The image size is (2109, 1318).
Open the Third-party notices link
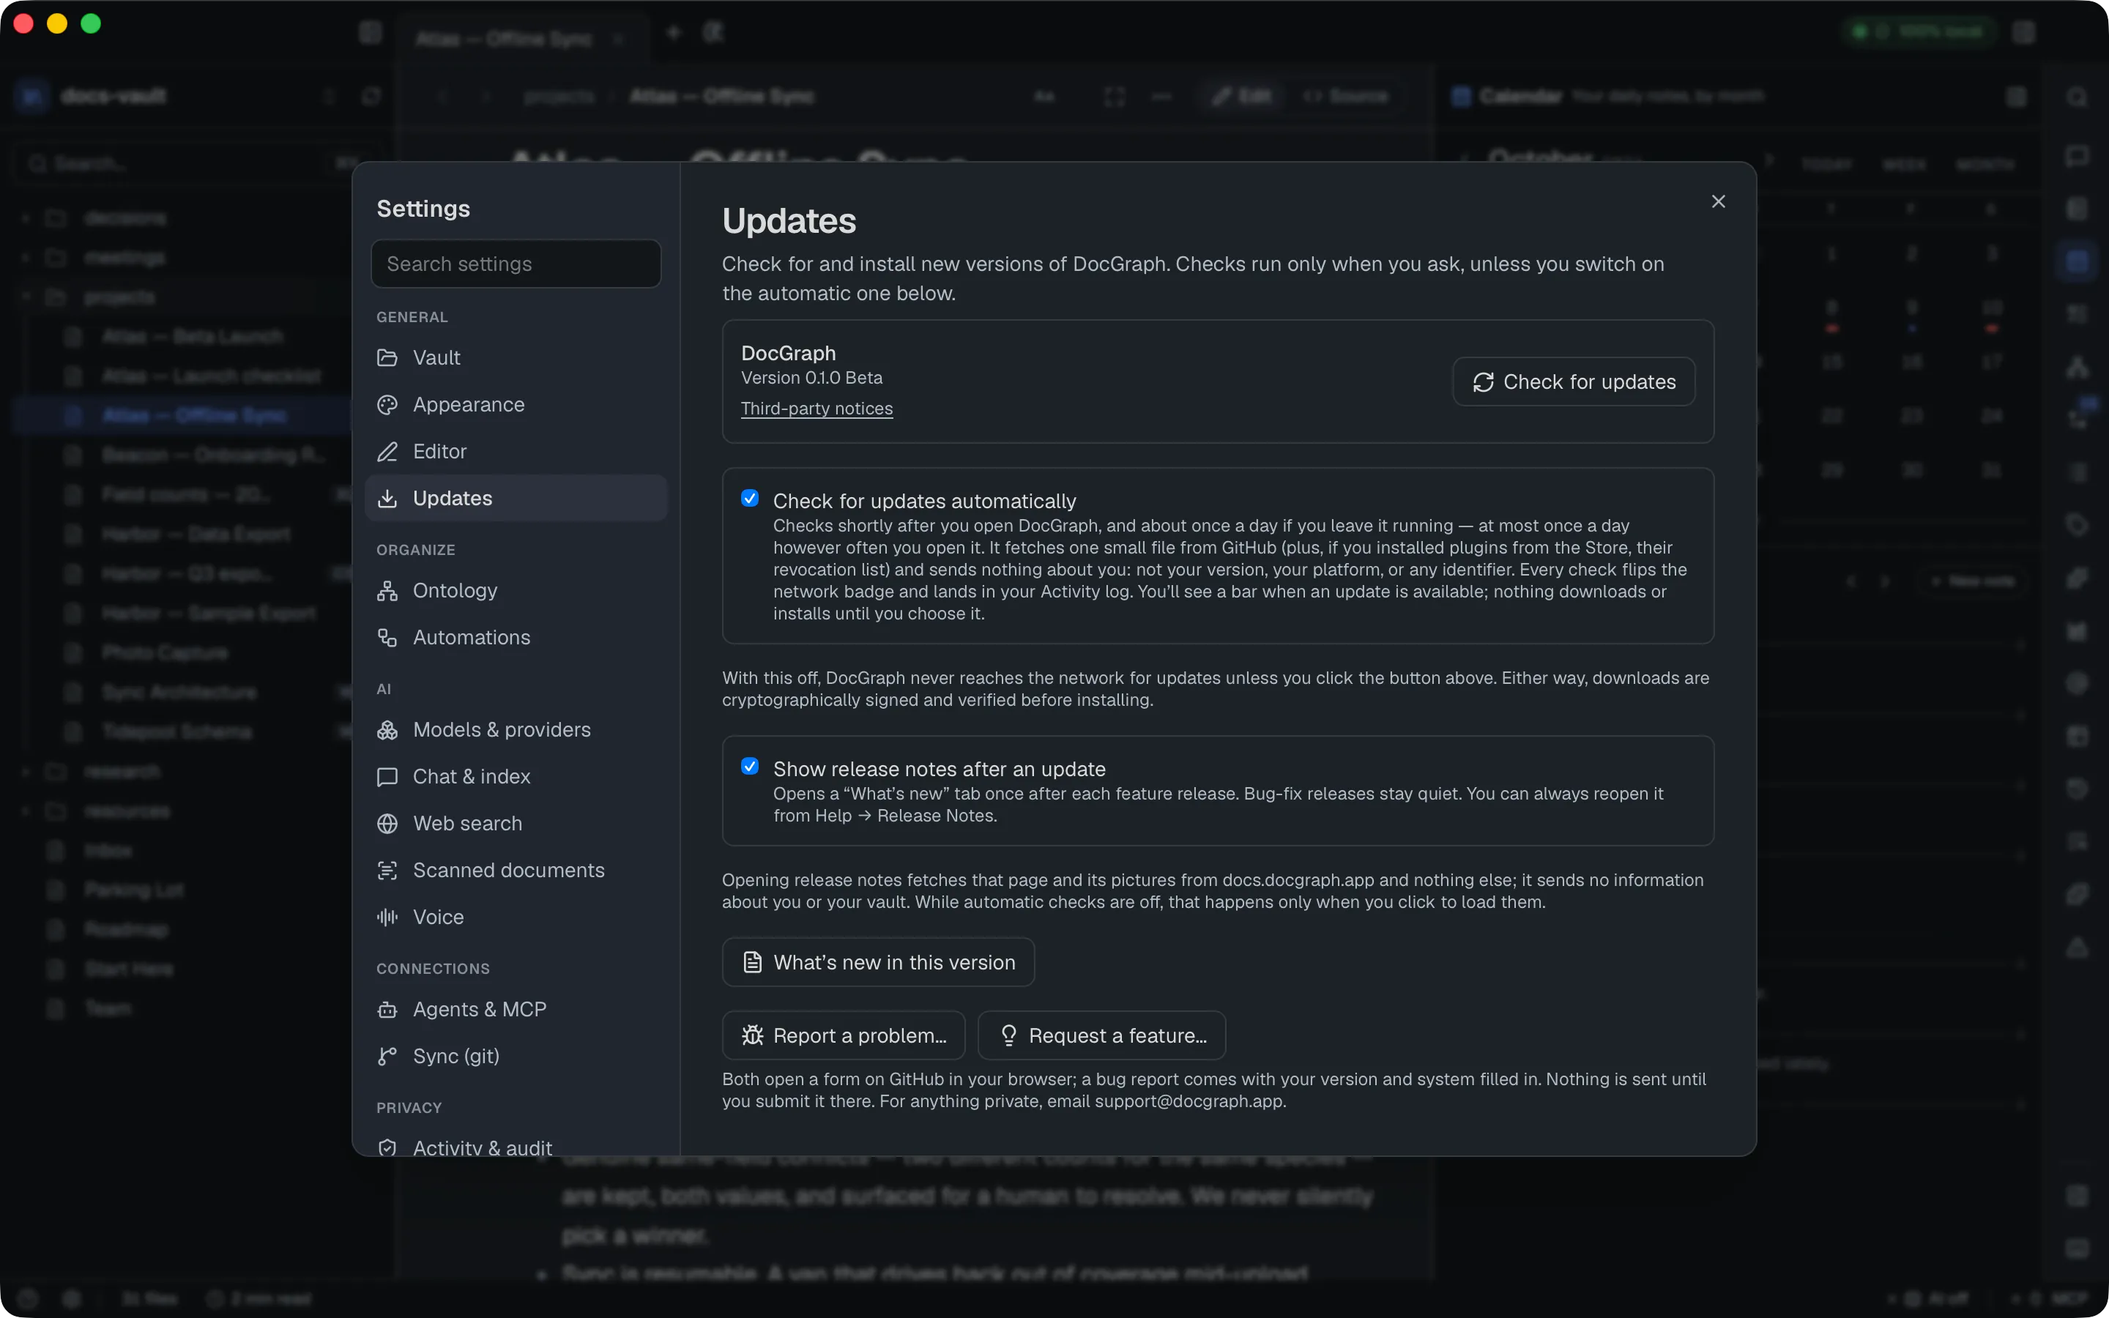[817, 409]
